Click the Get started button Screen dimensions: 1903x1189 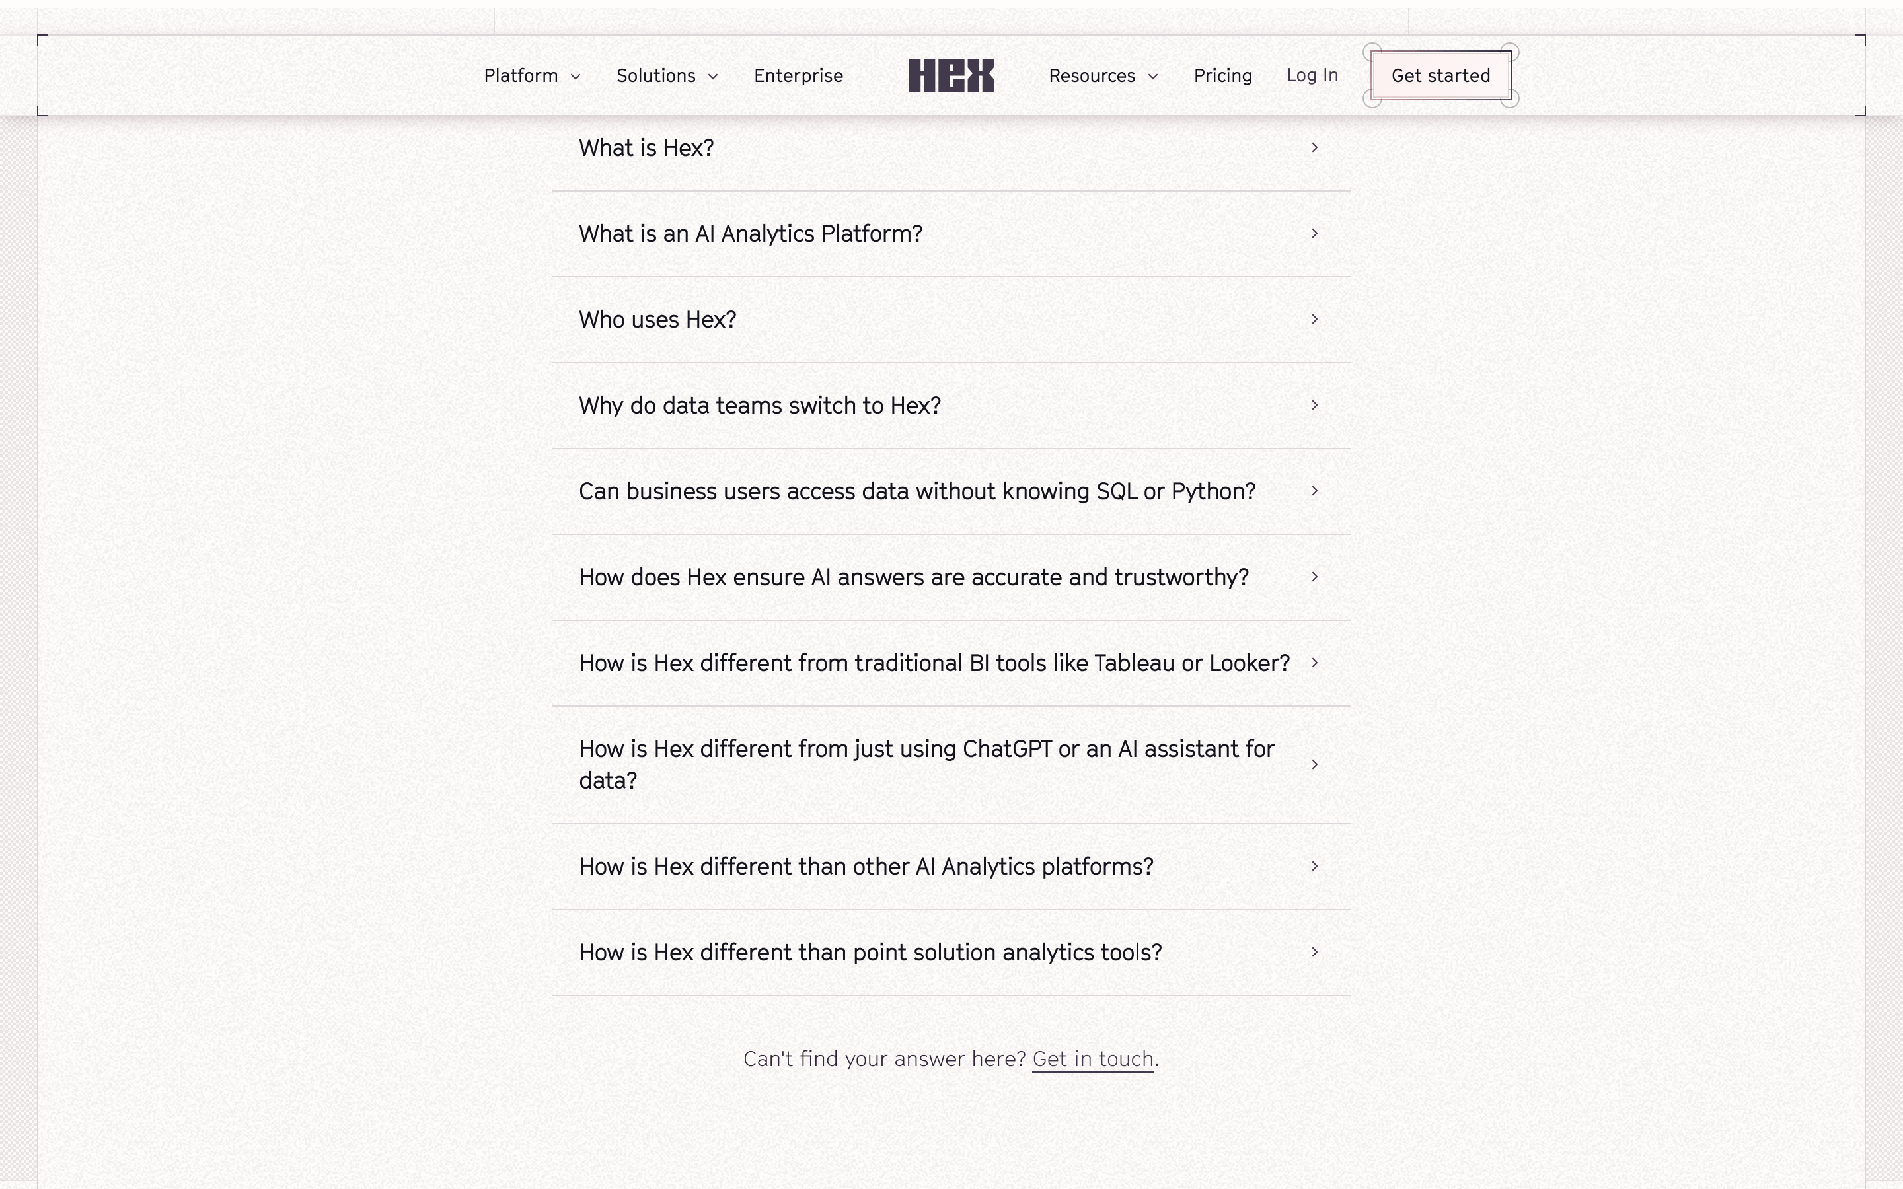[x=1440, y=75]
